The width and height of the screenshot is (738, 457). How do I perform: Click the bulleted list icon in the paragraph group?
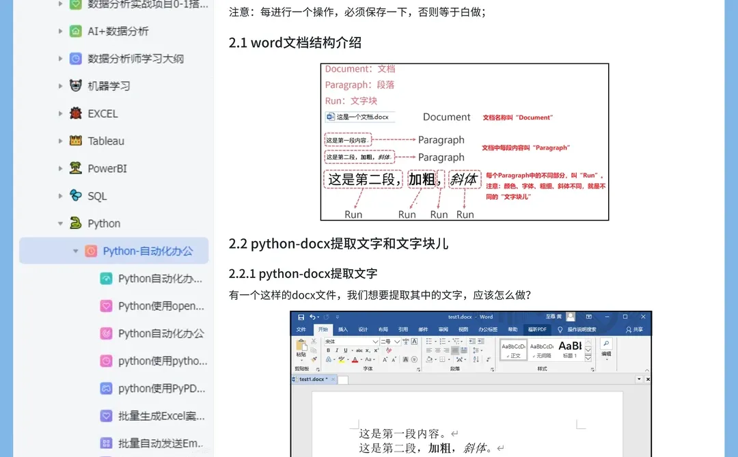coord(429,341)
